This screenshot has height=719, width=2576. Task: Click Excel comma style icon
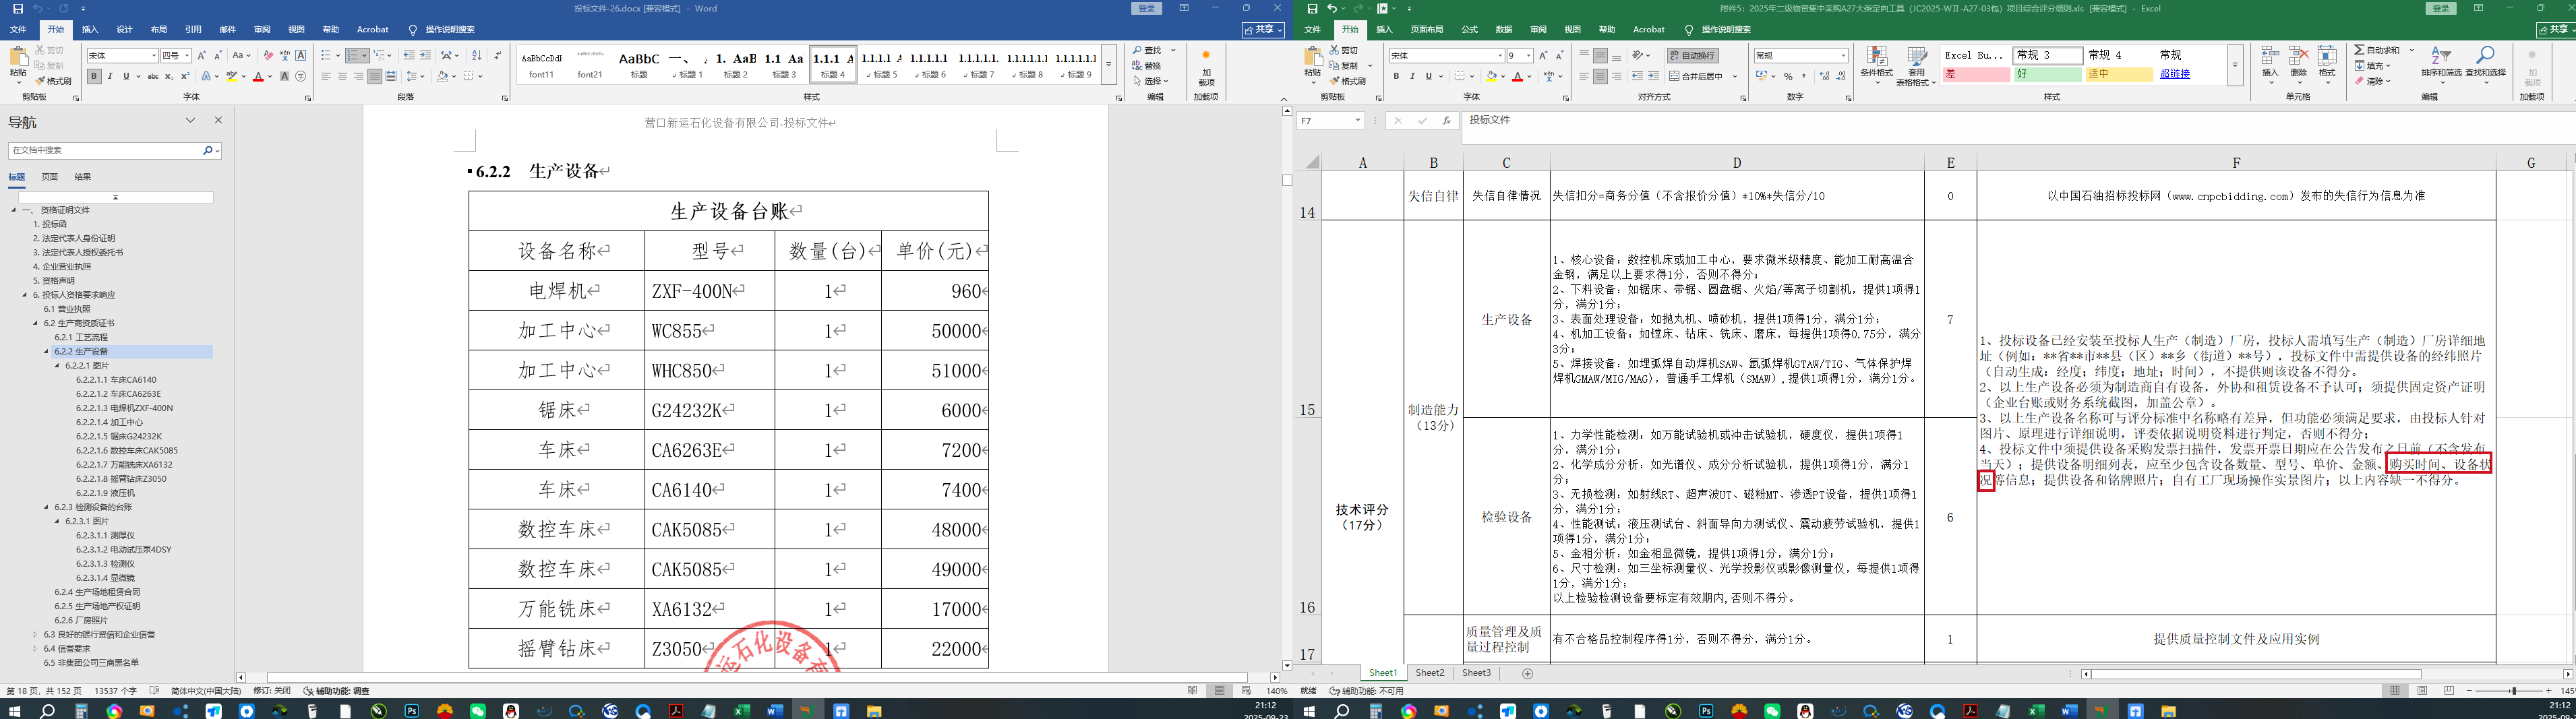click(x=1804, y=76)
